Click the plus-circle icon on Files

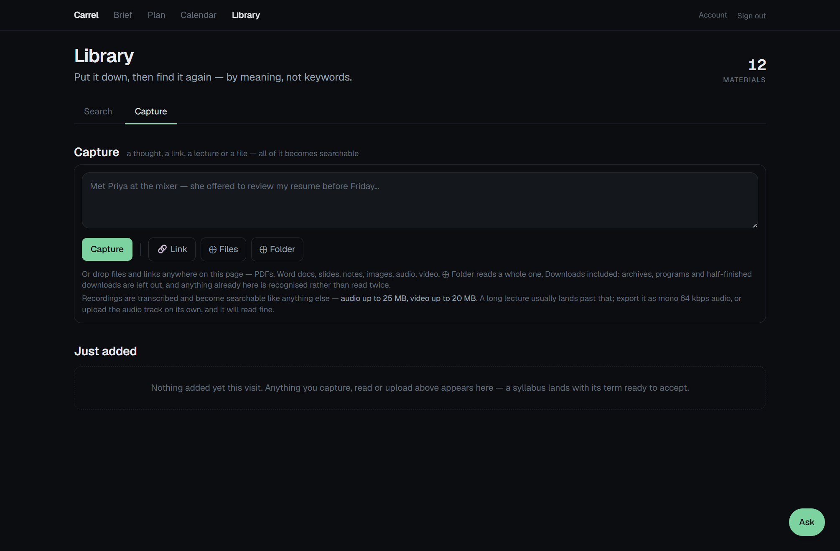(213, 250)
